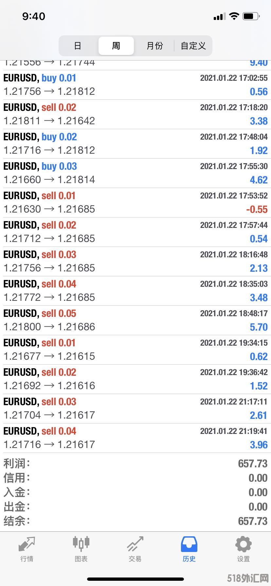Select the EURUSD buy 0.03 trade row
The image size is (271, 586).
[x=135, y=173]
